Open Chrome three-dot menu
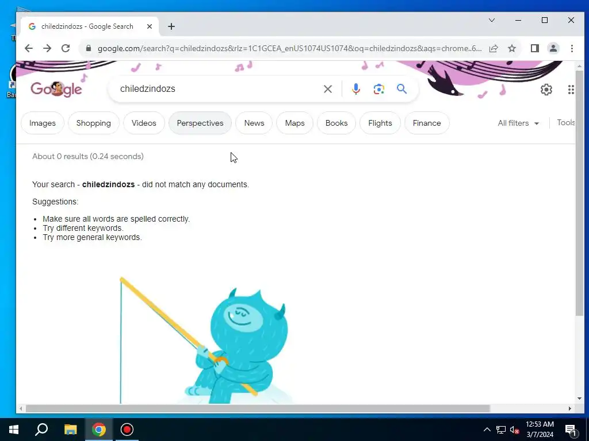 572,48
